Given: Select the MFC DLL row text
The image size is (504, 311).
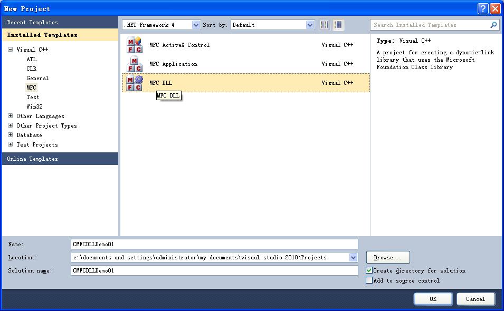Looking at the screenshot, I should tap(161, 83).
